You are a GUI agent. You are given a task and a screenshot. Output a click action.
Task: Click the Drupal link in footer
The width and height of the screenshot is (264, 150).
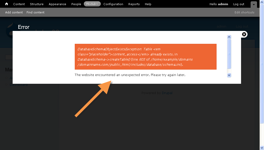coord(167,93)
